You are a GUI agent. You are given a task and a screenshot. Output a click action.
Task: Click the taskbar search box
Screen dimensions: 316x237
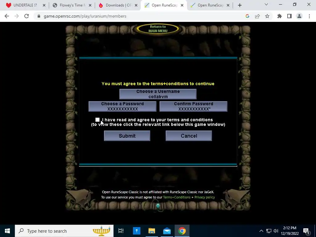pyautogui.click(x=64, y=231)
